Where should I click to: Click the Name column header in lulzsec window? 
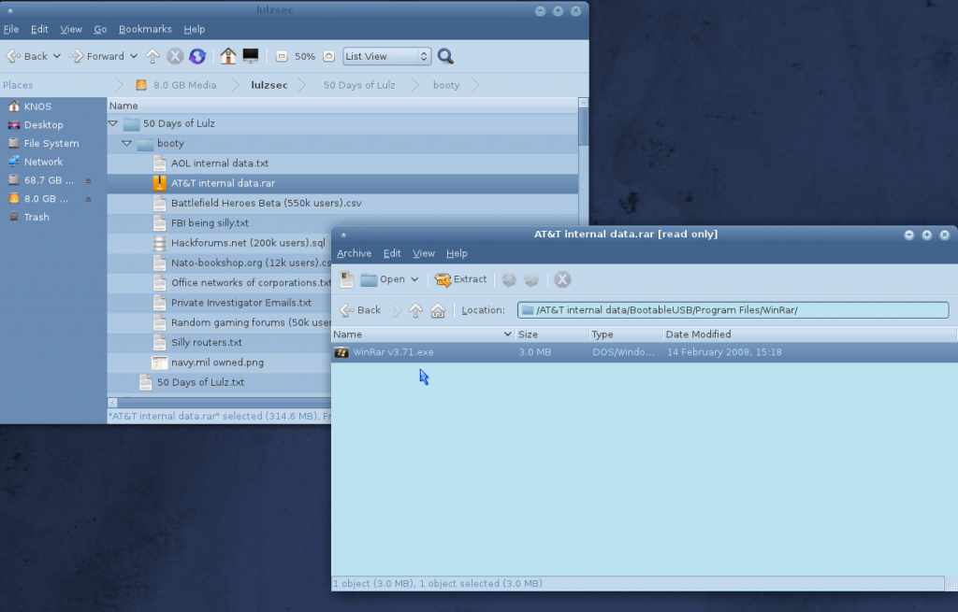click(342, 106)
